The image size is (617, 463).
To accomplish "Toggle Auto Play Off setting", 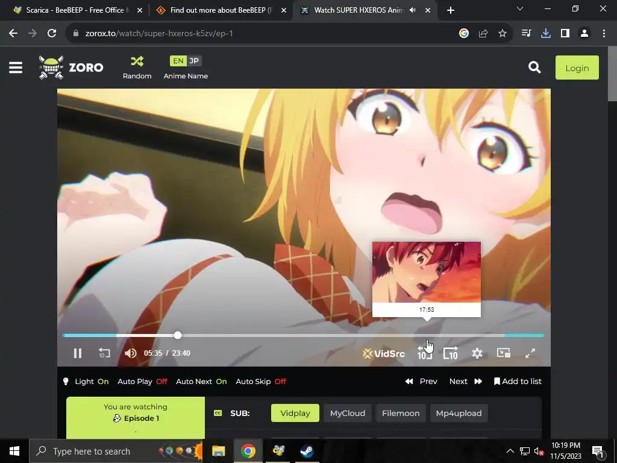I will tap(142, 382).
